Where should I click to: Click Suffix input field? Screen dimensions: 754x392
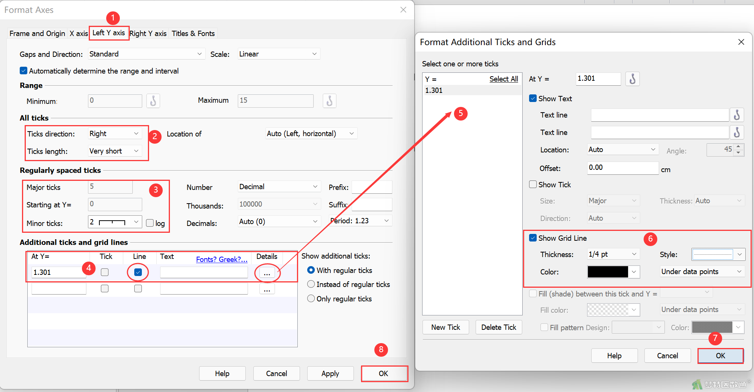coord(372,204)
